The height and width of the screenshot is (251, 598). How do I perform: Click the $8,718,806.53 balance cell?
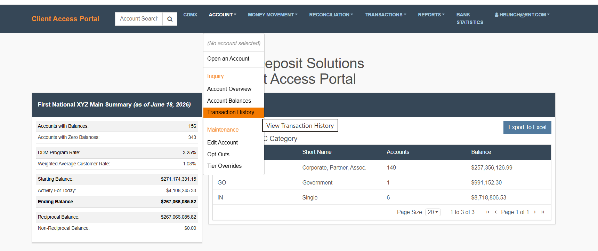[488, 198]
